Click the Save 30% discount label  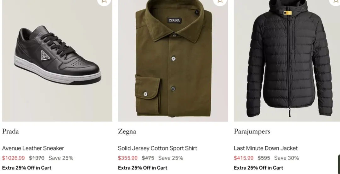286,158
